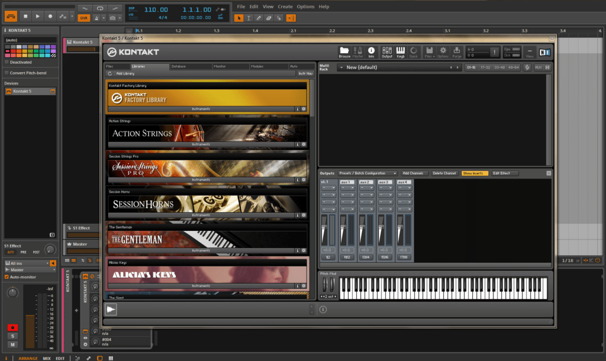Click the Bitwig loop toggle icon

click(x=99, y=8)
